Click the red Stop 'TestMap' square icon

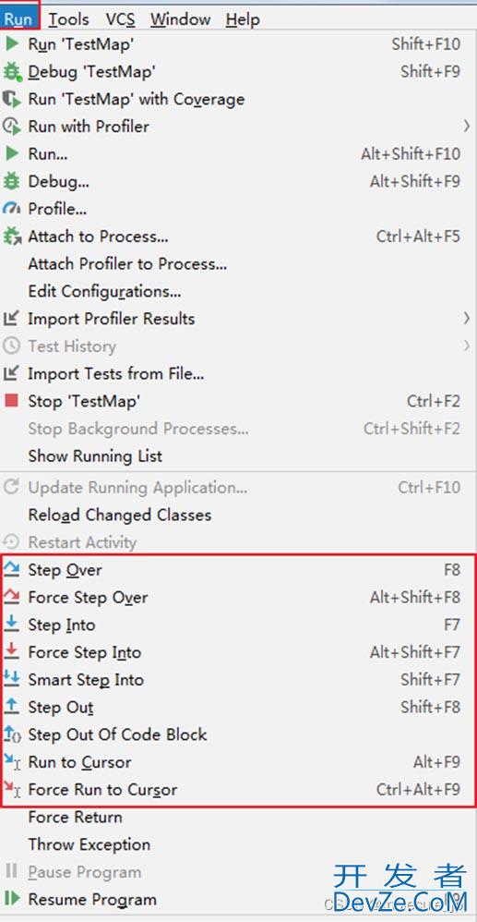[12, 401]
